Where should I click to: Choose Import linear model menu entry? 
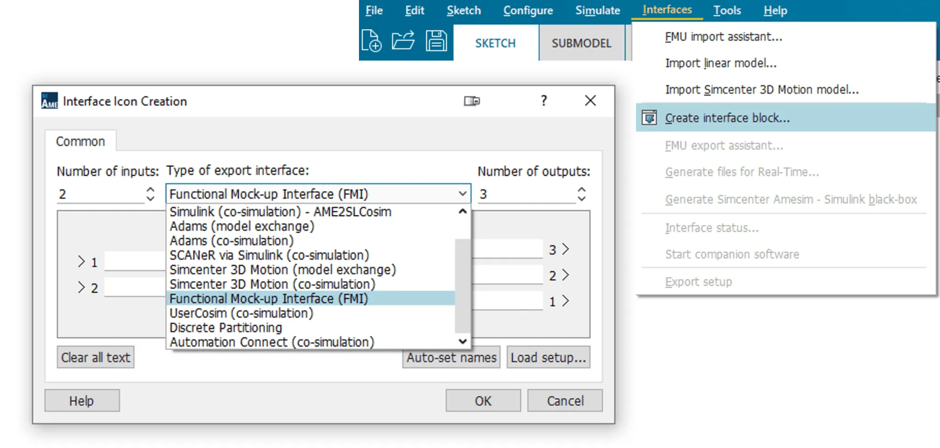click(x=721, y=63)
